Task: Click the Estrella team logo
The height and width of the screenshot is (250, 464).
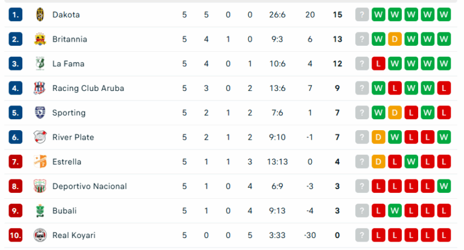Action: click(x=40, y=162)
